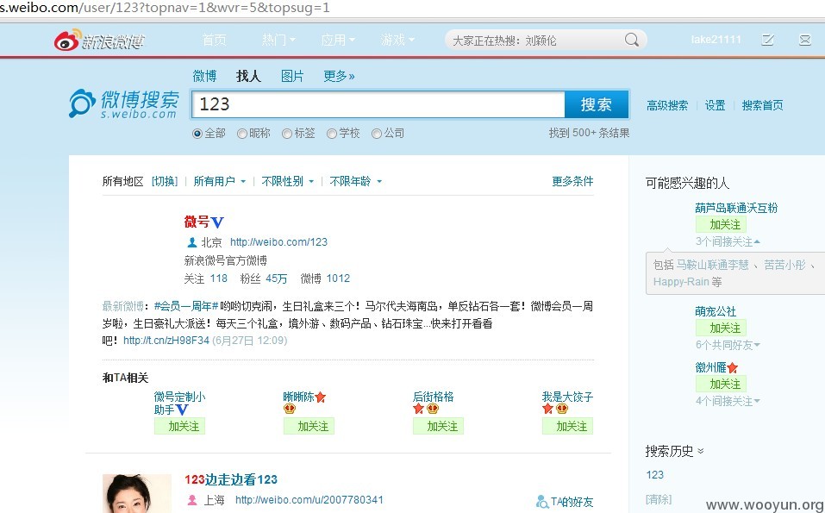Open the http://weibo.com/123 profile link

278,242
